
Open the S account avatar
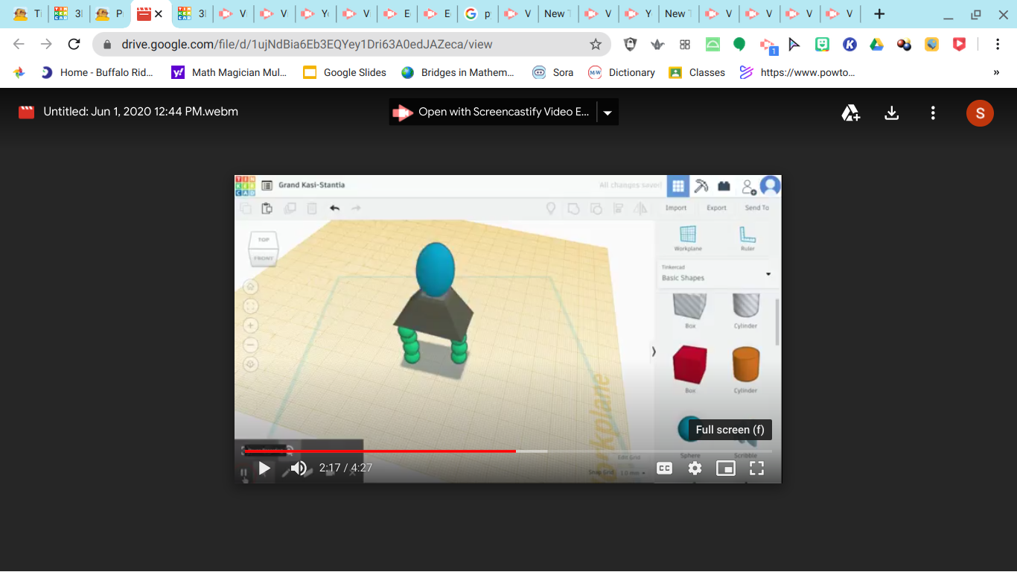click(980, 112)
